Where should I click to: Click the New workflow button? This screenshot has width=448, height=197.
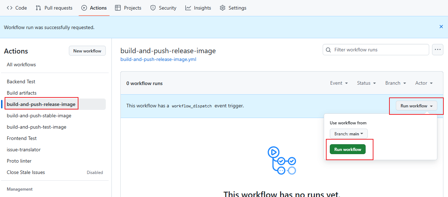(x=87, y=51)
